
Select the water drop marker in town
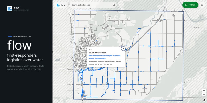tap(81, 47)
